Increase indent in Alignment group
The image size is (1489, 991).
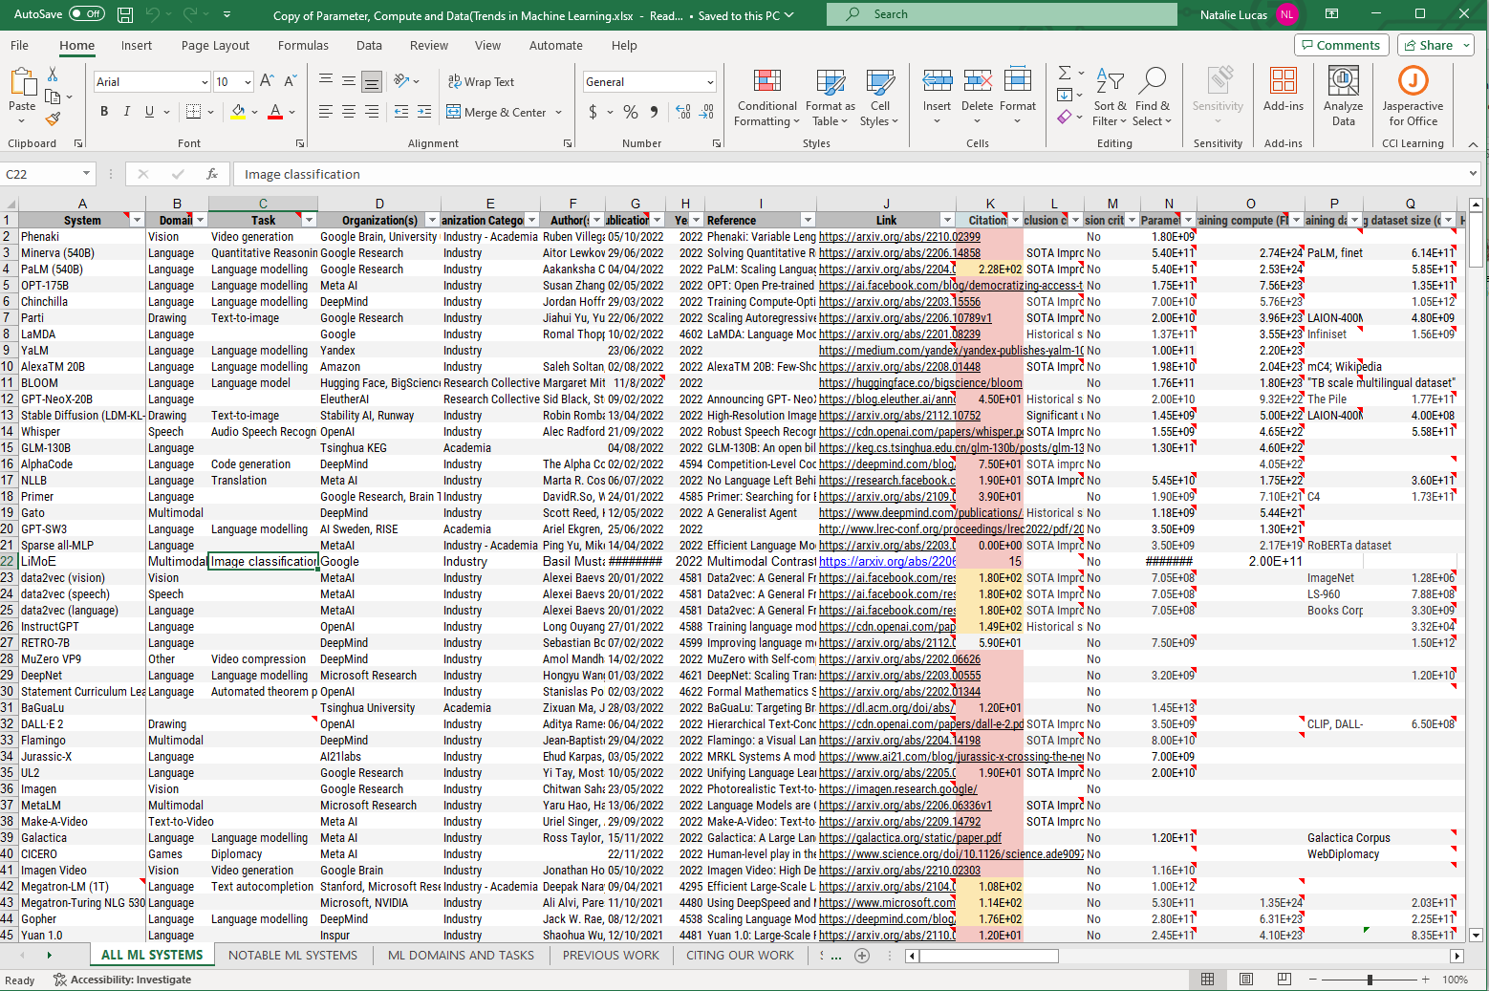click(x=423, y=112)
